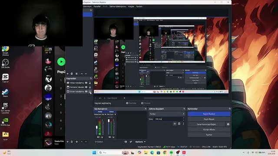278x156 pixels.
Task: Move source up arrow below Kaynaklar list
Action: pyautogui.click(x=82, y=142)
